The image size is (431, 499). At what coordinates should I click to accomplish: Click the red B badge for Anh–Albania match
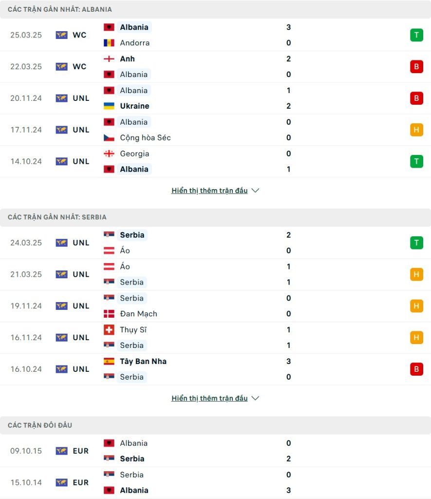tap(416, 66)
